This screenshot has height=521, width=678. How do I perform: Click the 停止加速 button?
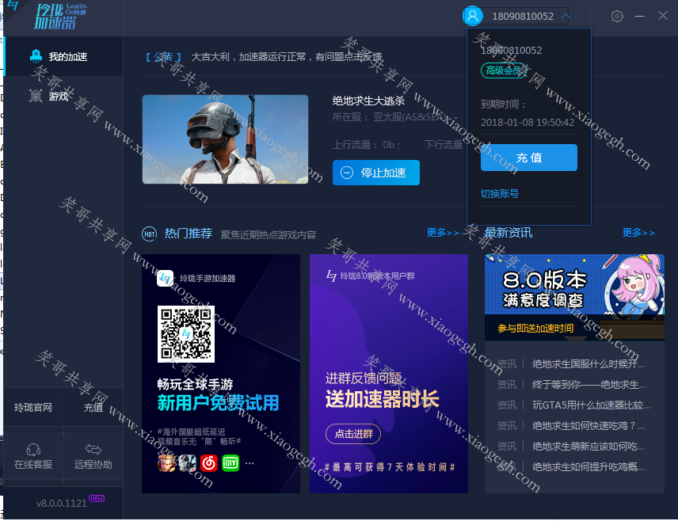pos(375,173)
